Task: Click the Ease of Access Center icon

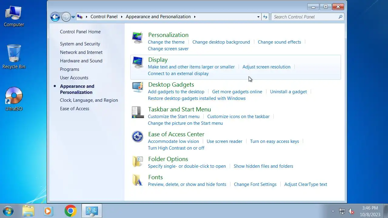Action: [x=138, y=137]
